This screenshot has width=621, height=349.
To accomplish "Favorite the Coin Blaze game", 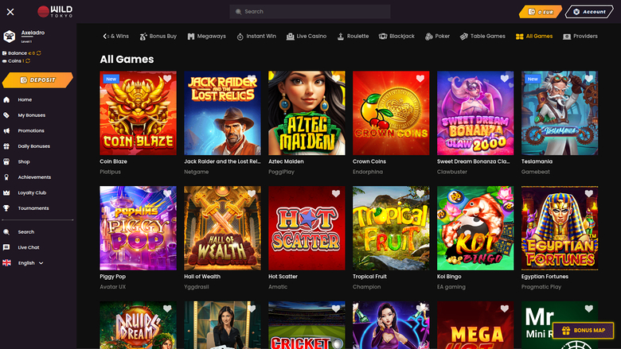I will [167, 79].
